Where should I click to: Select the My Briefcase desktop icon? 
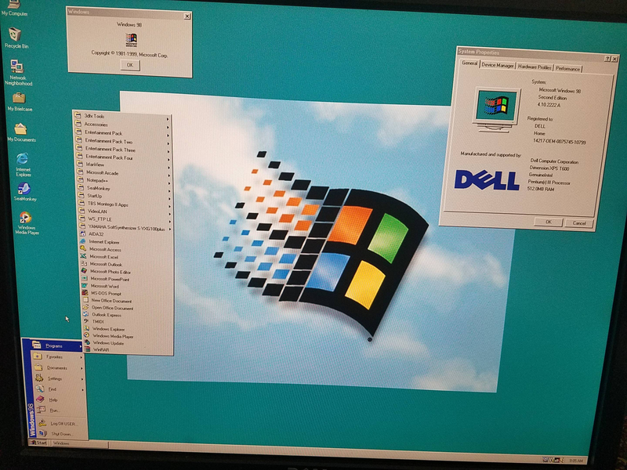point(20,102)
